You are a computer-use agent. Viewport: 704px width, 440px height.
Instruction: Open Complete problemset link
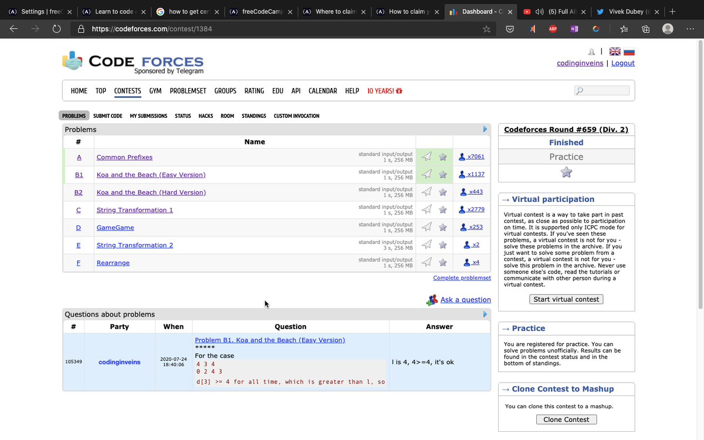[x=462, y=277]
